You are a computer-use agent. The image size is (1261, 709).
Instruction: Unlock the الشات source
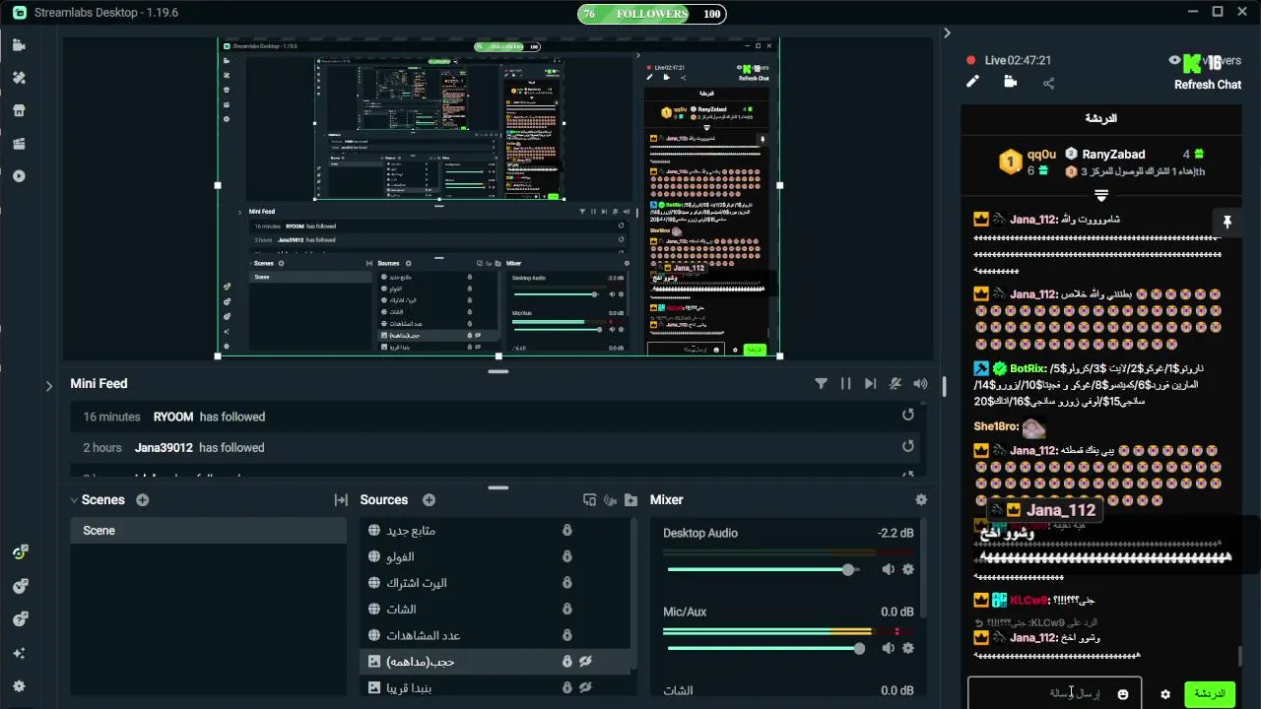coord(567,610)
